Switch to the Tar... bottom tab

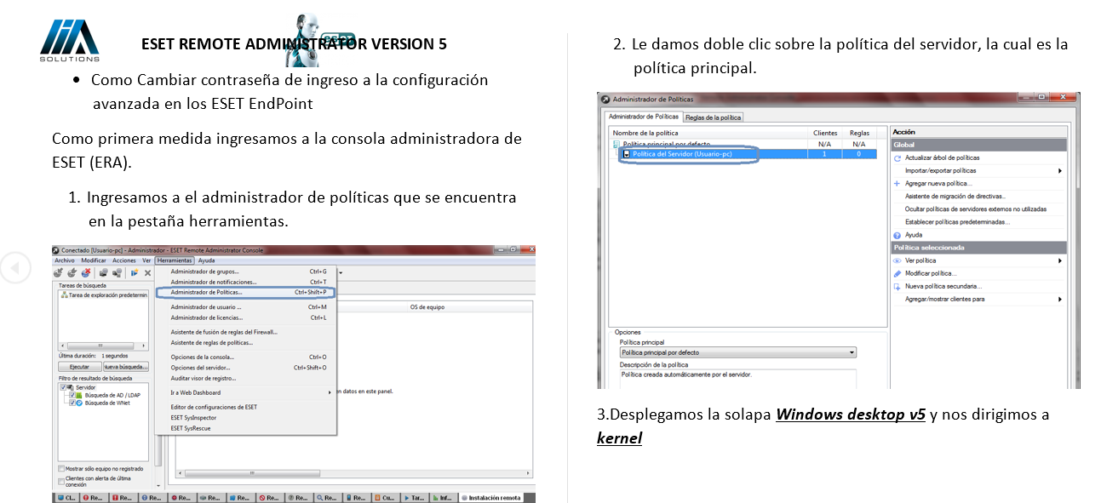click(416, 497)
